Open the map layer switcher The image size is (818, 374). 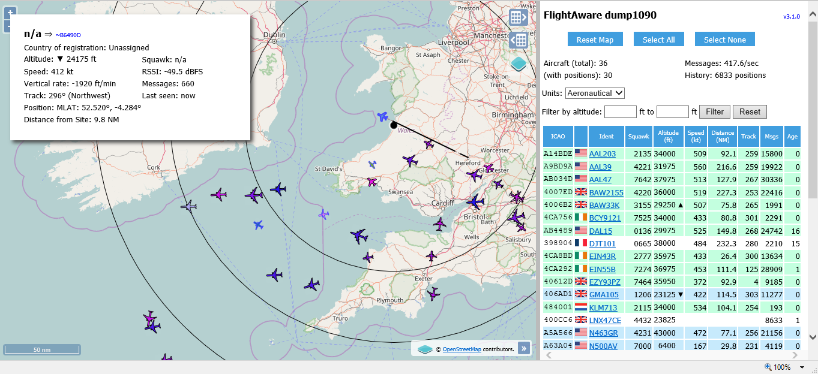click(519, 64)
